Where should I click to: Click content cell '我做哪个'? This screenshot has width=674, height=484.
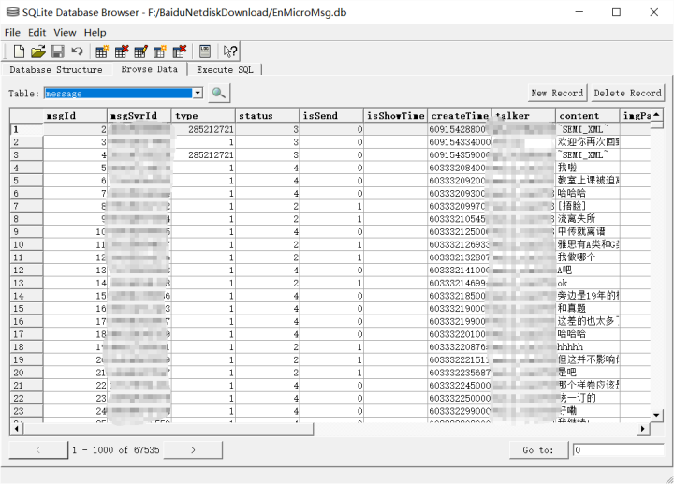(x=588, y=257)
